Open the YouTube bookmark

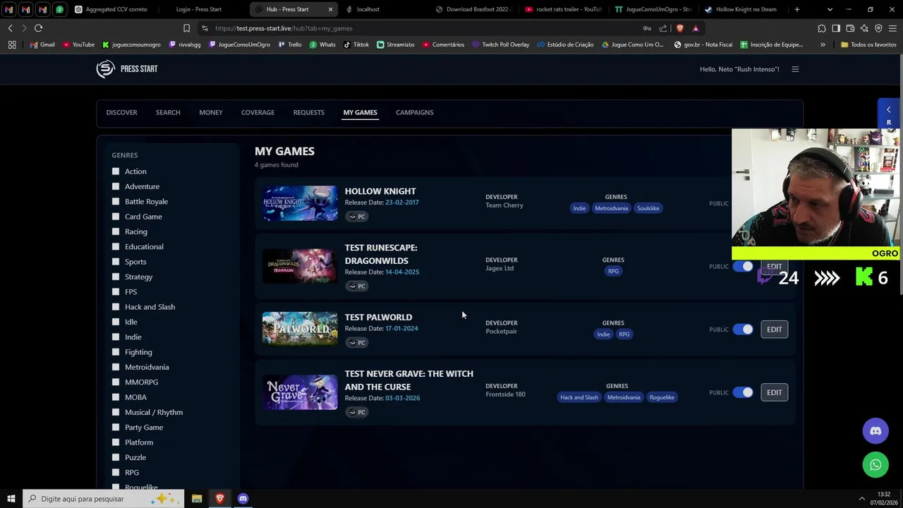tap(78, 44)
